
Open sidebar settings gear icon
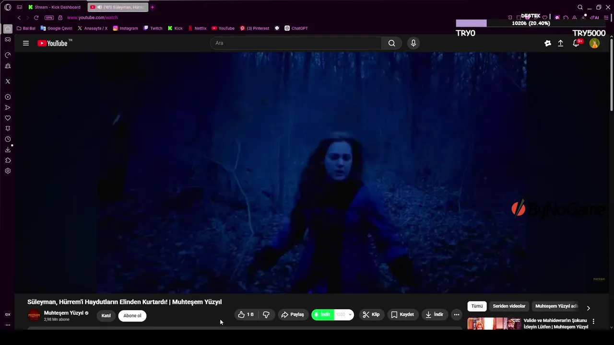click(8, 171)
